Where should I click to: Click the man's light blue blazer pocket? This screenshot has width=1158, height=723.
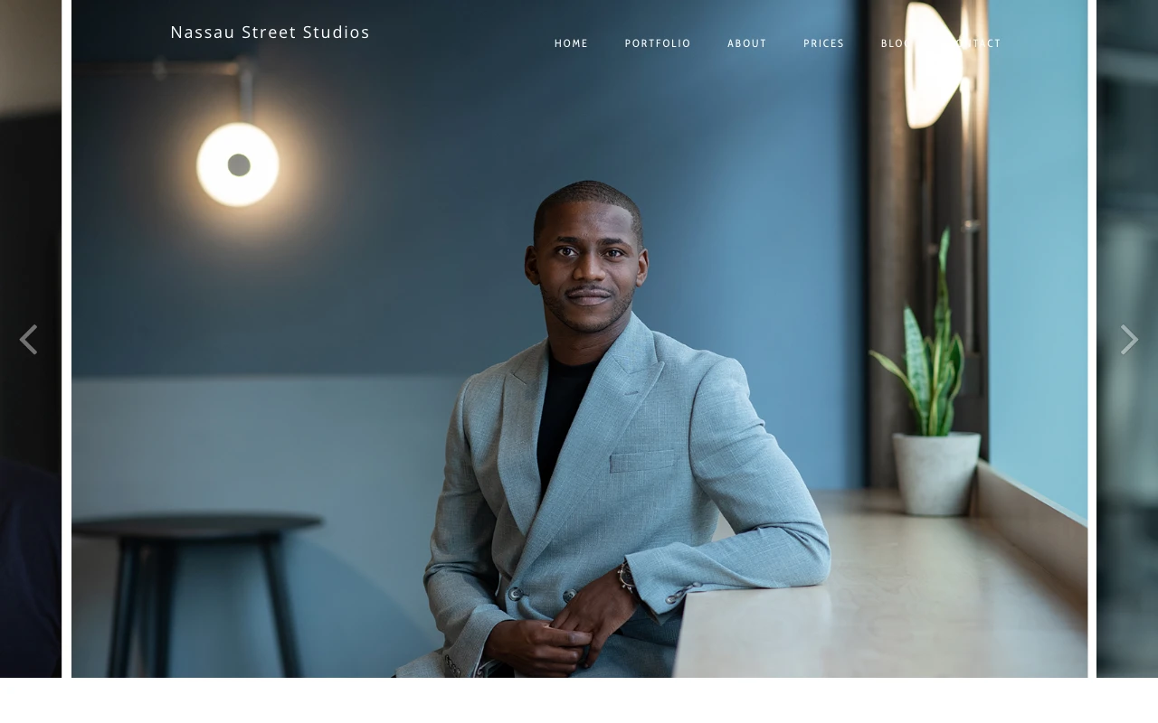(x=641, y=461)
